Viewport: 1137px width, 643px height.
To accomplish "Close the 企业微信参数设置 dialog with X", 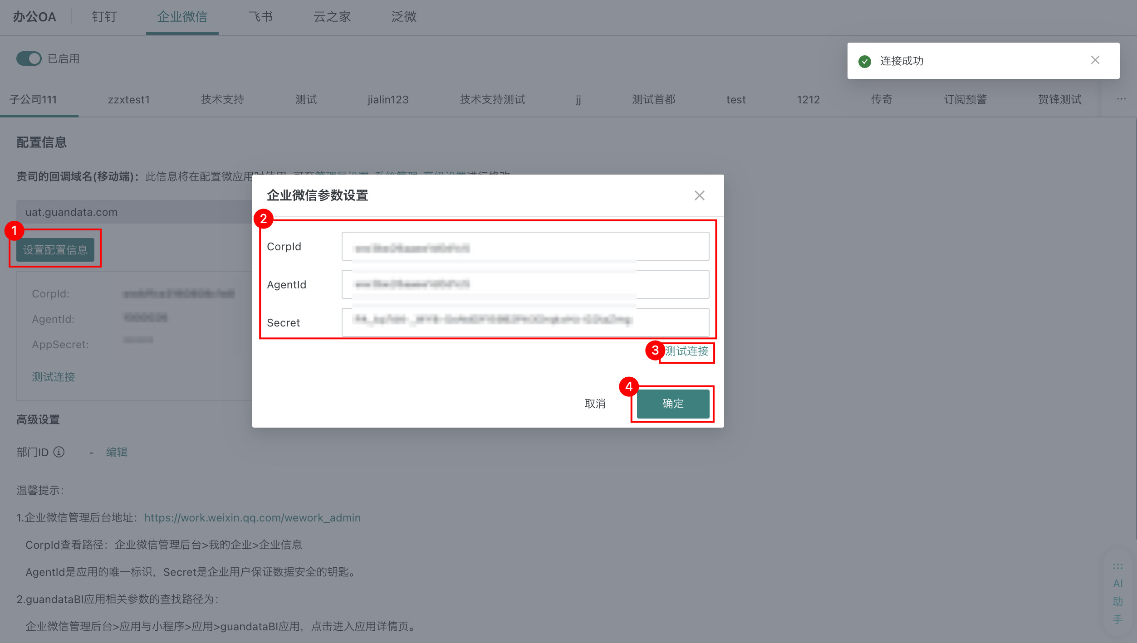I will 699,195.
